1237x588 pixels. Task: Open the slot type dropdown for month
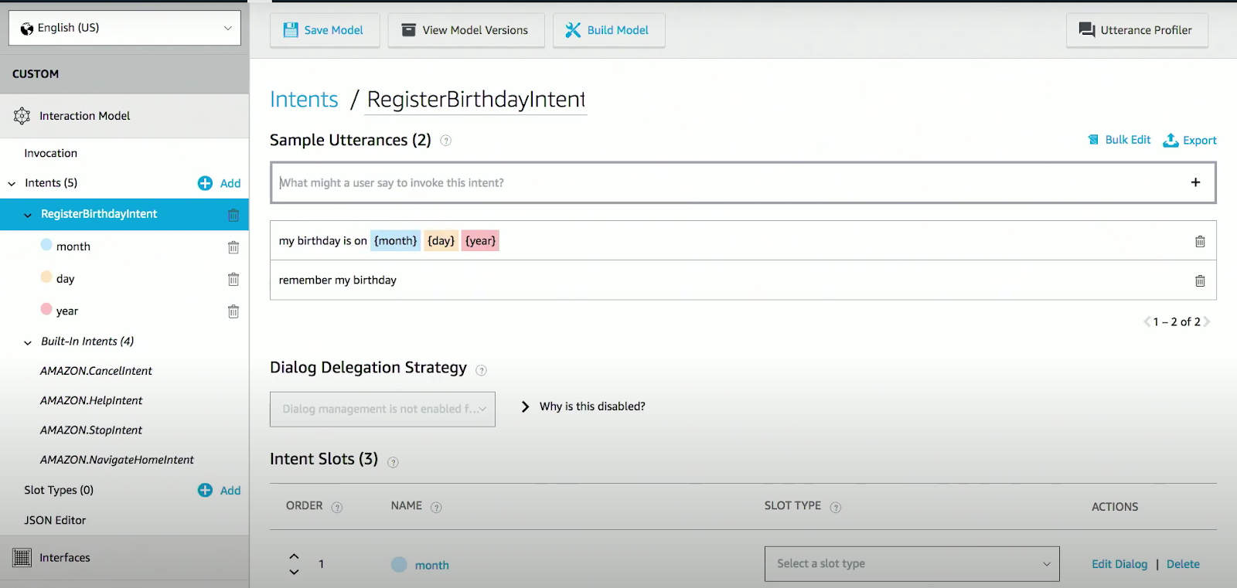[912, 564]
